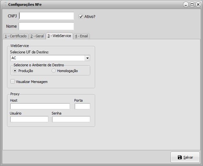203x166 pixels.
Task: Click the proxy Porta field
Action: [82, 106]
